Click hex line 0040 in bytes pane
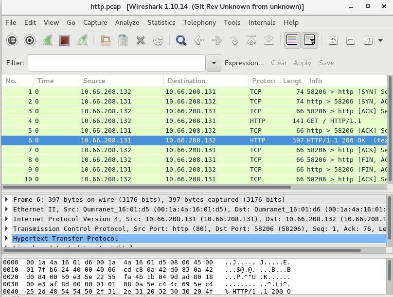393x297 pixels. [x=146, y=292]
